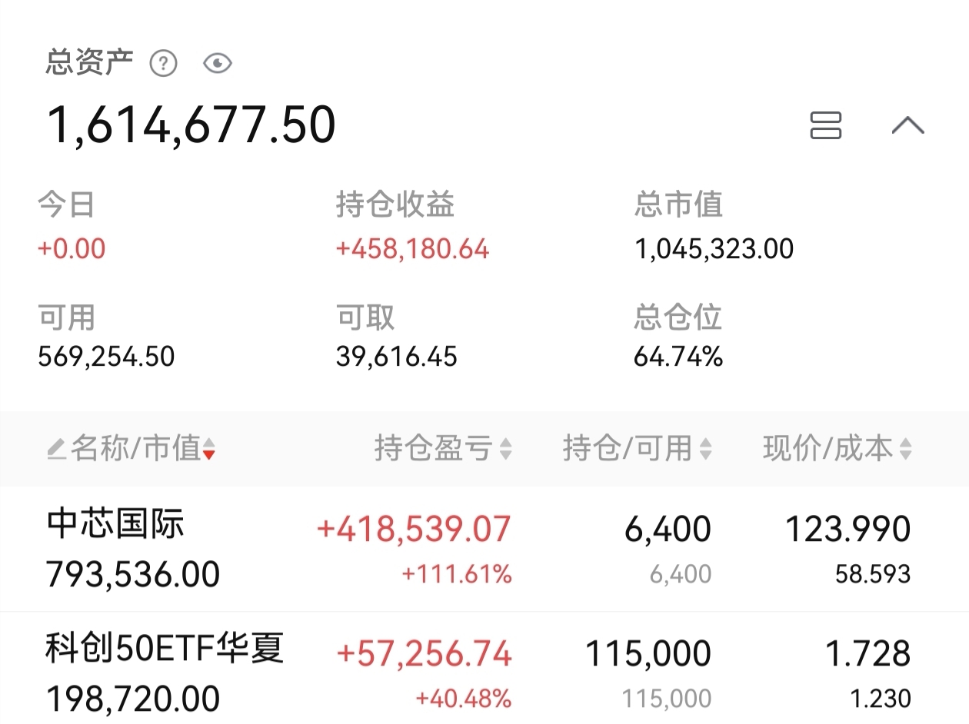Image resolution: width=969 pixels, height=724 pixels.
Task: Sort holdings by the 现价/成本 column
Action: [837, 448]
